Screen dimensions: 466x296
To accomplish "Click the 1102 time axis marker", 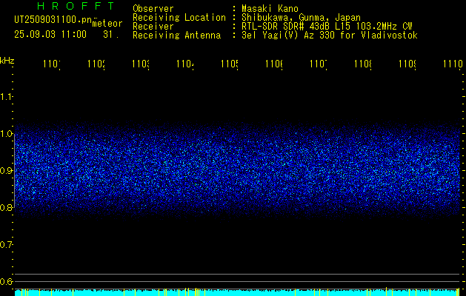I will [x=96, y=64].
